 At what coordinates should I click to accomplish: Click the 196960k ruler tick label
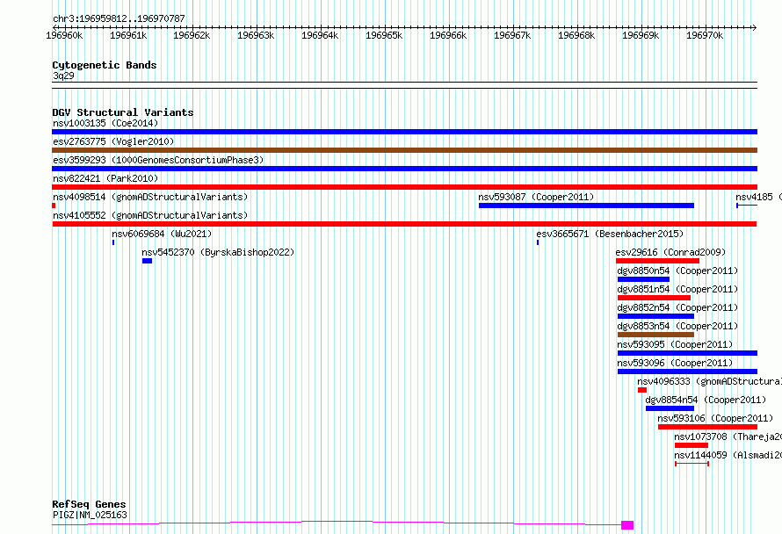64,35
